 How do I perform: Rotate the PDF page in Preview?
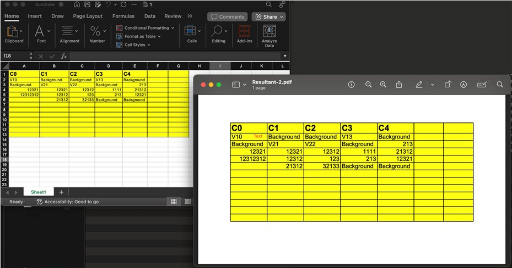click(448, 85)
